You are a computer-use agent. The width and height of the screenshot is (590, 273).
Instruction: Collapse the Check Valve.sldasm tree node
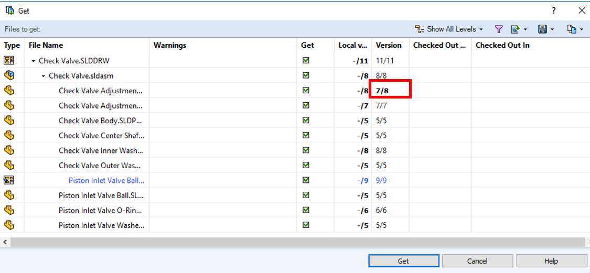44,76
